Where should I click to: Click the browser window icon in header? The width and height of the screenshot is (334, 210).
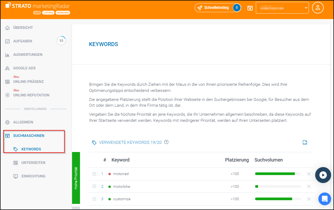[x=250, y=8]
